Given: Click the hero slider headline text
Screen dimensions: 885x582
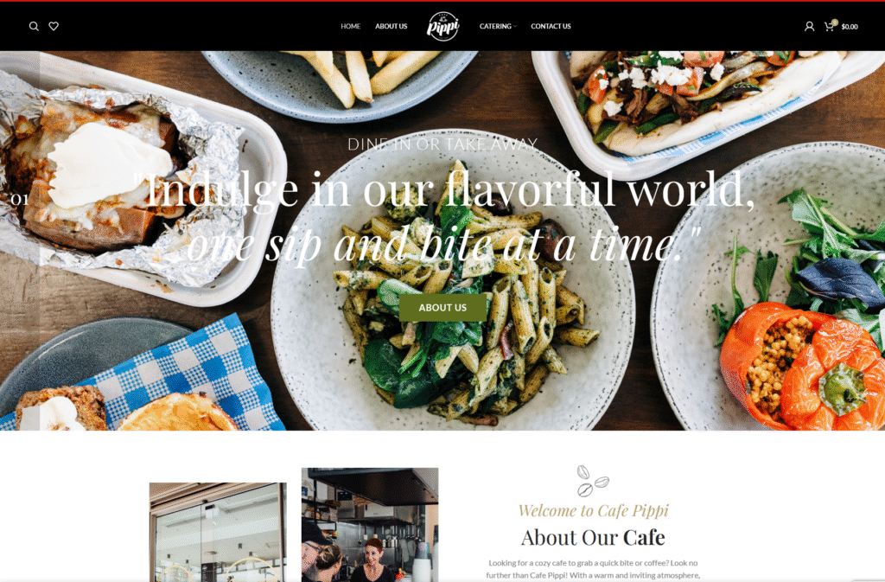Looking at the screenshot, I should [443, 217].
